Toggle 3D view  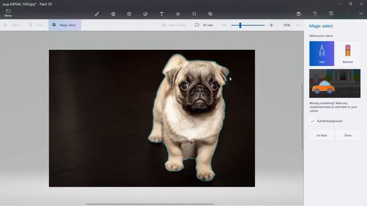204,25
